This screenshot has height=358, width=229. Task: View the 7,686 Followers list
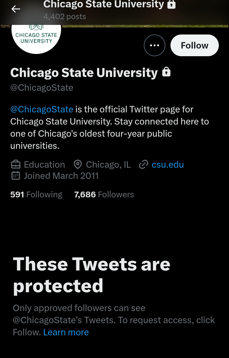click(104, 194)
